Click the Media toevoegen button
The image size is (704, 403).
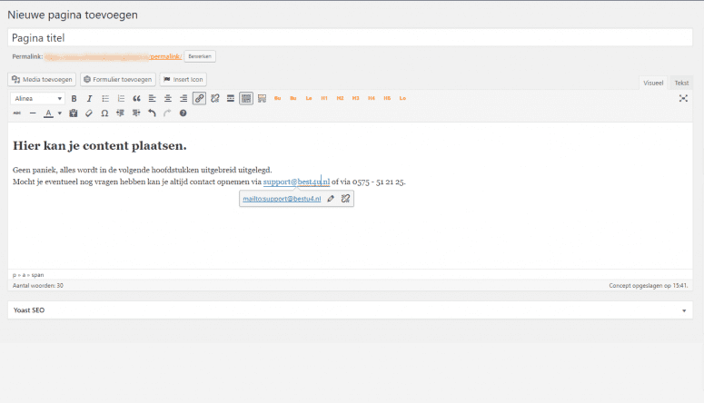(42, 79)
